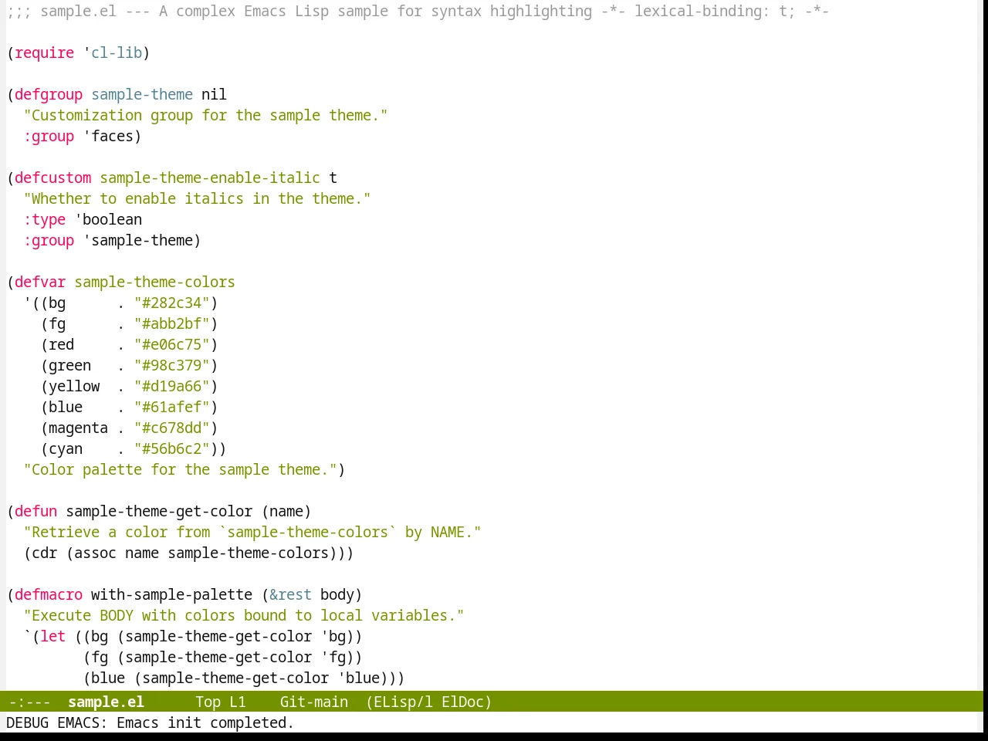Click the color string "#e06c75"
This screenshot has height=741, width=988.
[x=171, y=344]
